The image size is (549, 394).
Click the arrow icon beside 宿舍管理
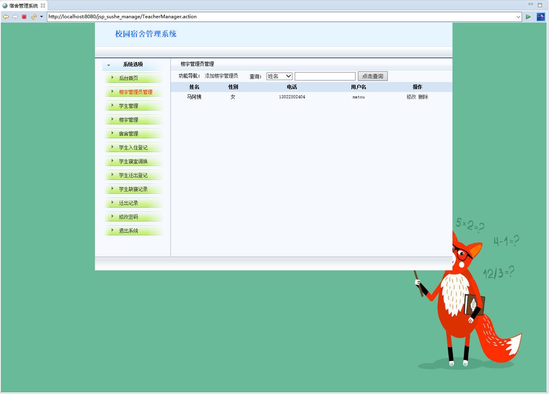[112, 134]
